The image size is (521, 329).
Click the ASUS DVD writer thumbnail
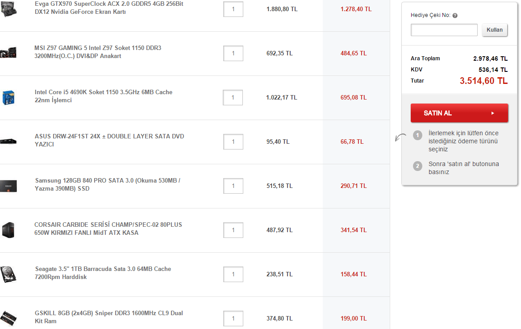tap(8, 142)
